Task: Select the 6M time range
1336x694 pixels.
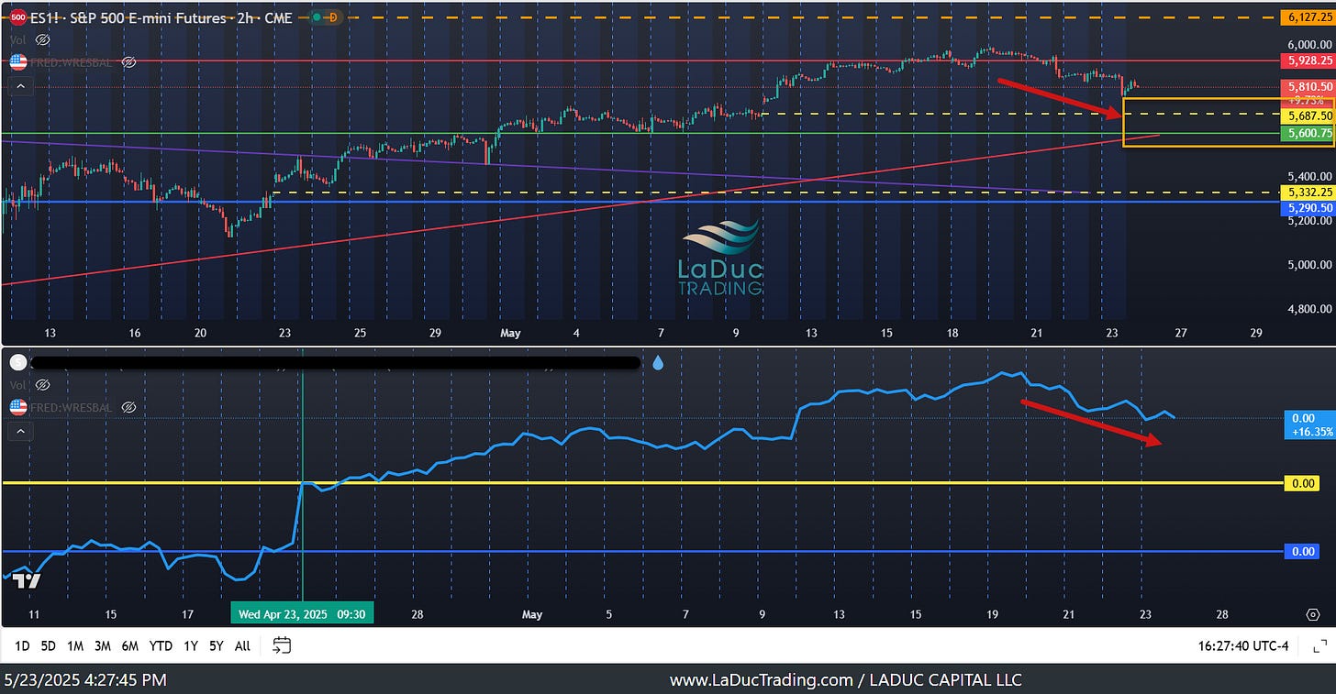Action: coord(129,646)
